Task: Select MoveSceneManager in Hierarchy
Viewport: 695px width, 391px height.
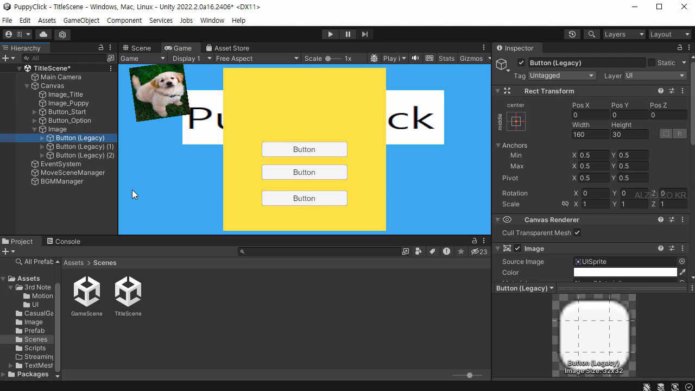Action: coord(73,173)
